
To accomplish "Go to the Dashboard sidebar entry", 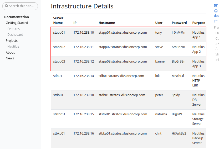I will click(x=15, y=35).
